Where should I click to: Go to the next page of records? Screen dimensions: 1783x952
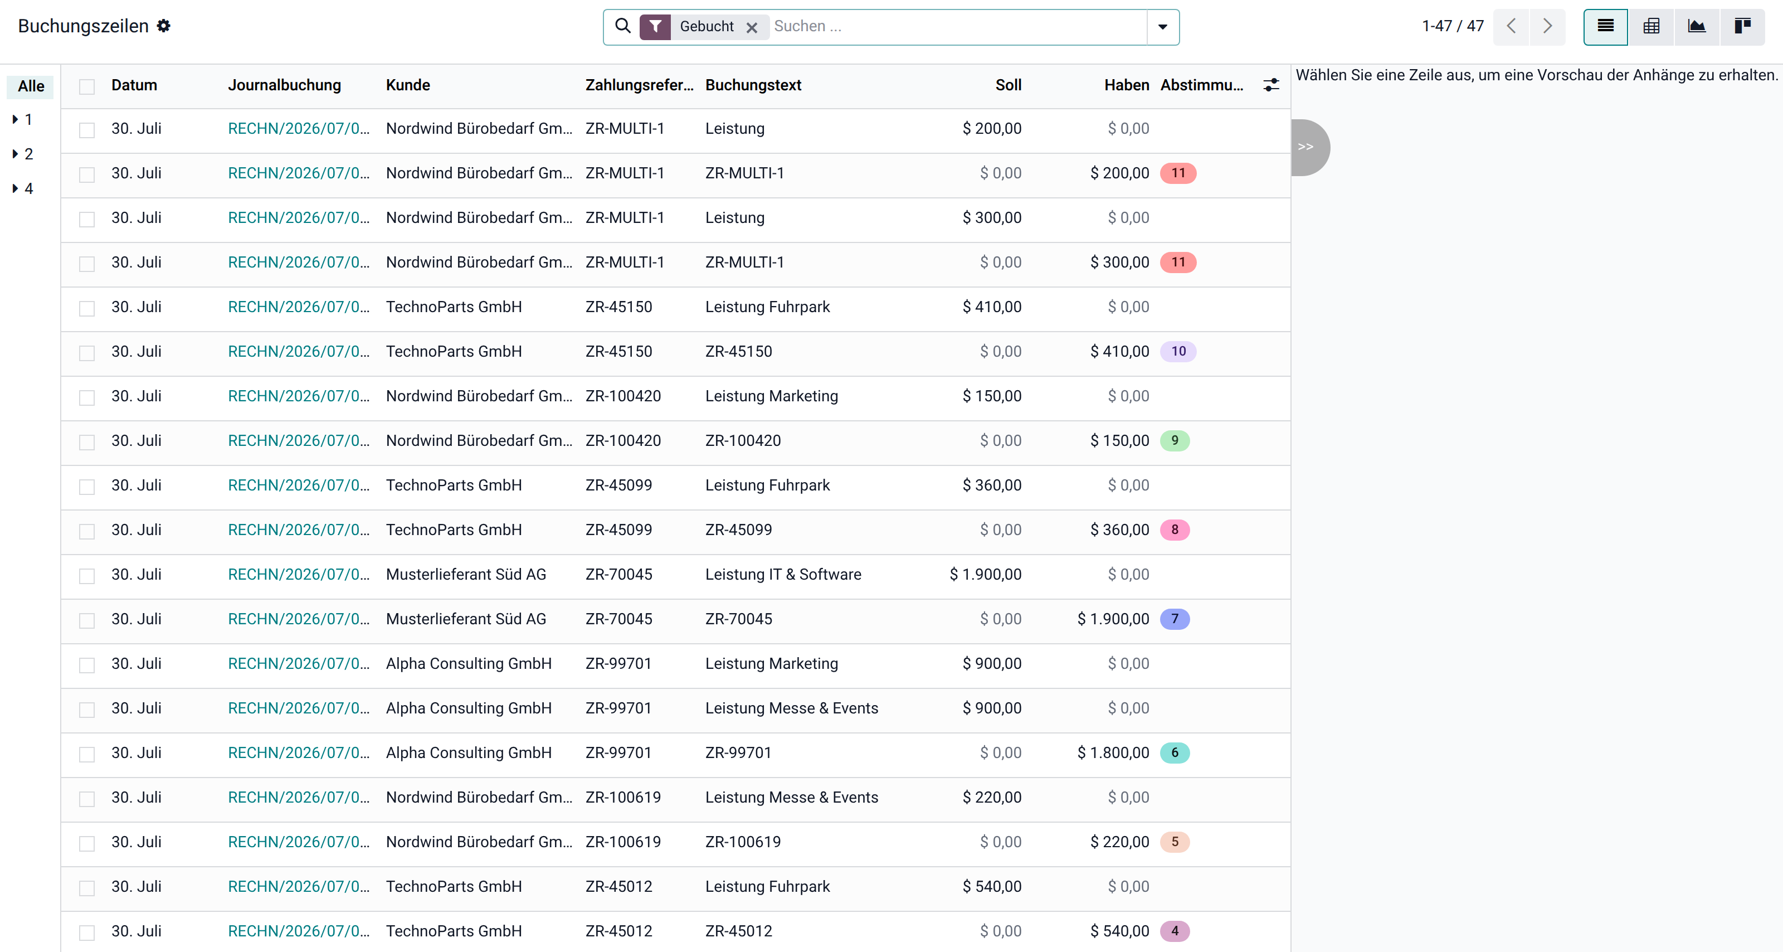point(1548,26)
